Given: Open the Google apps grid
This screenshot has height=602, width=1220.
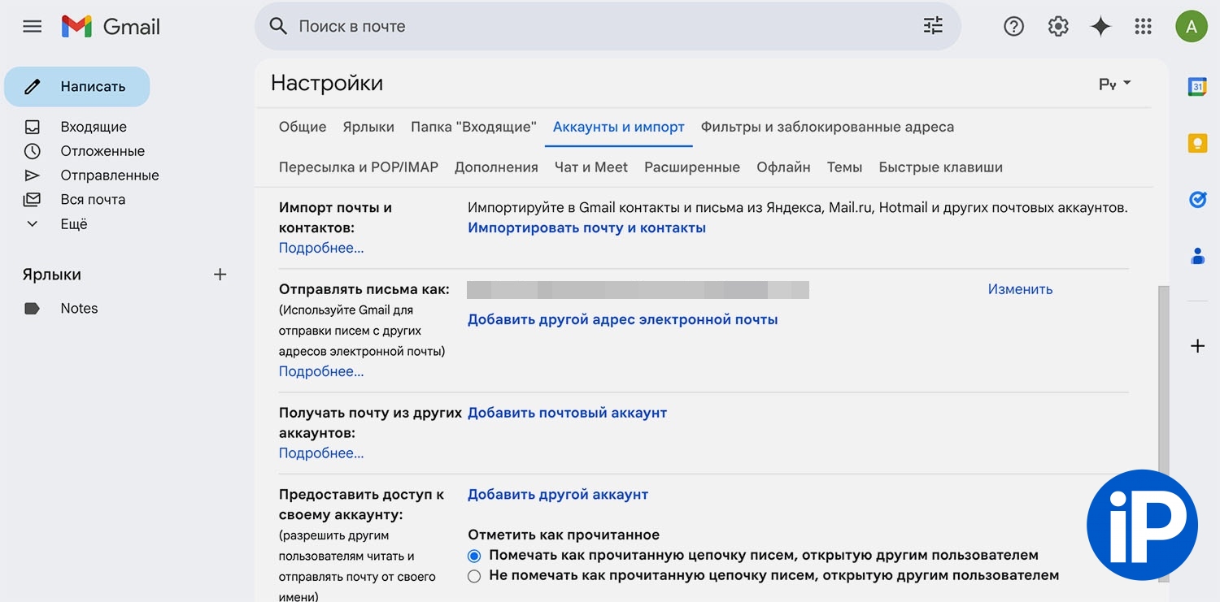Looking at the screenshot, I should (1143, 27).
